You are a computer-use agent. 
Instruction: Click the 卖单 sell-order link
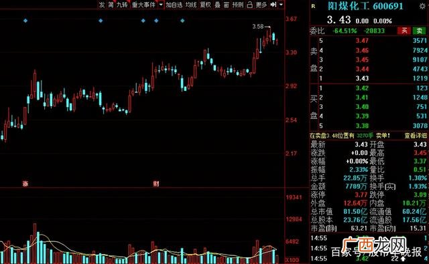[383, 136]
